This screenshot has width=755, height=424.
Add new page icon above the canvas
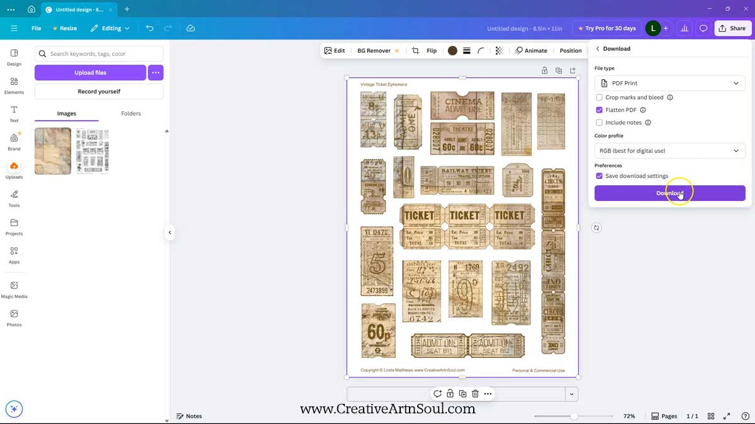tap(573, 70)
